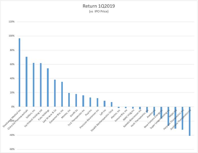Click the 120% axis label

tap(12, 22)
